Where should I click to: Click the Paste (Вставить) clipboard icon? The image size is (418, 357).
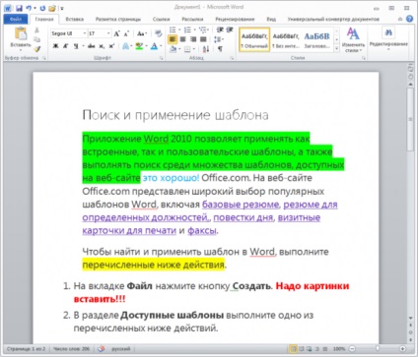coord(21,34)
